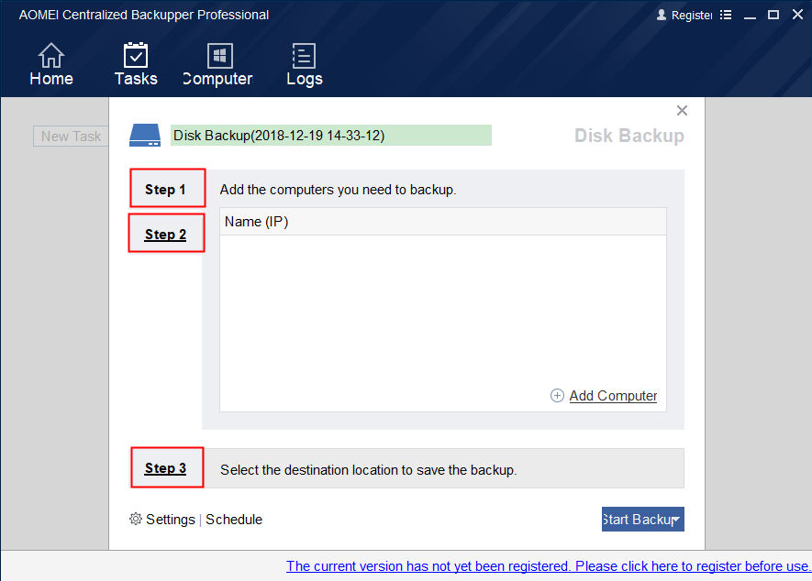Close the AOMEI Backupper window

click(x=797, y=15)
